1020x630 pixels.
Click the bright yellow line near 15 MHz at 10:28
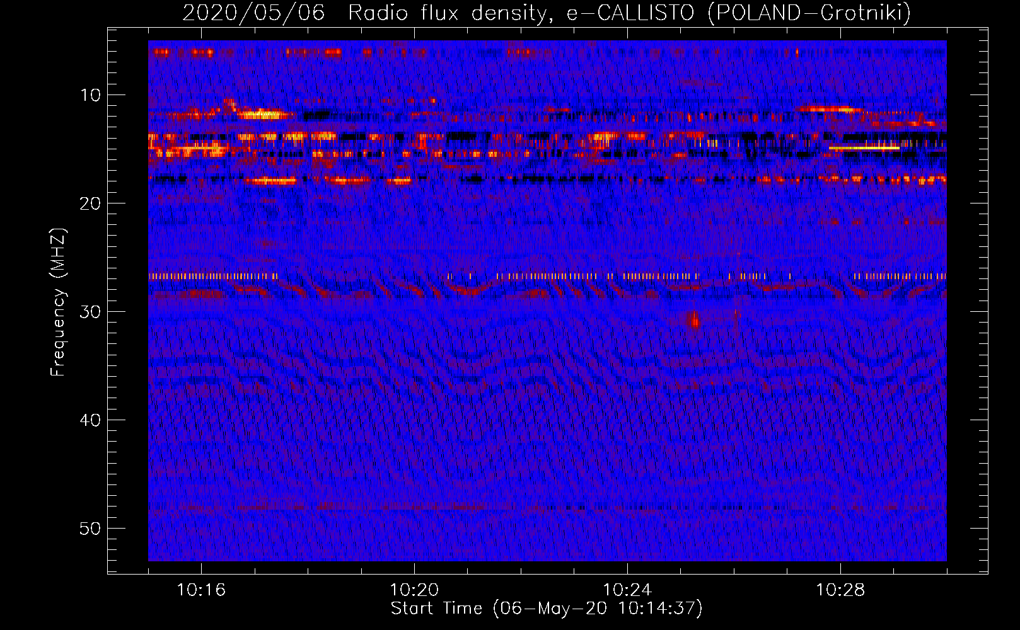(864, 148)
